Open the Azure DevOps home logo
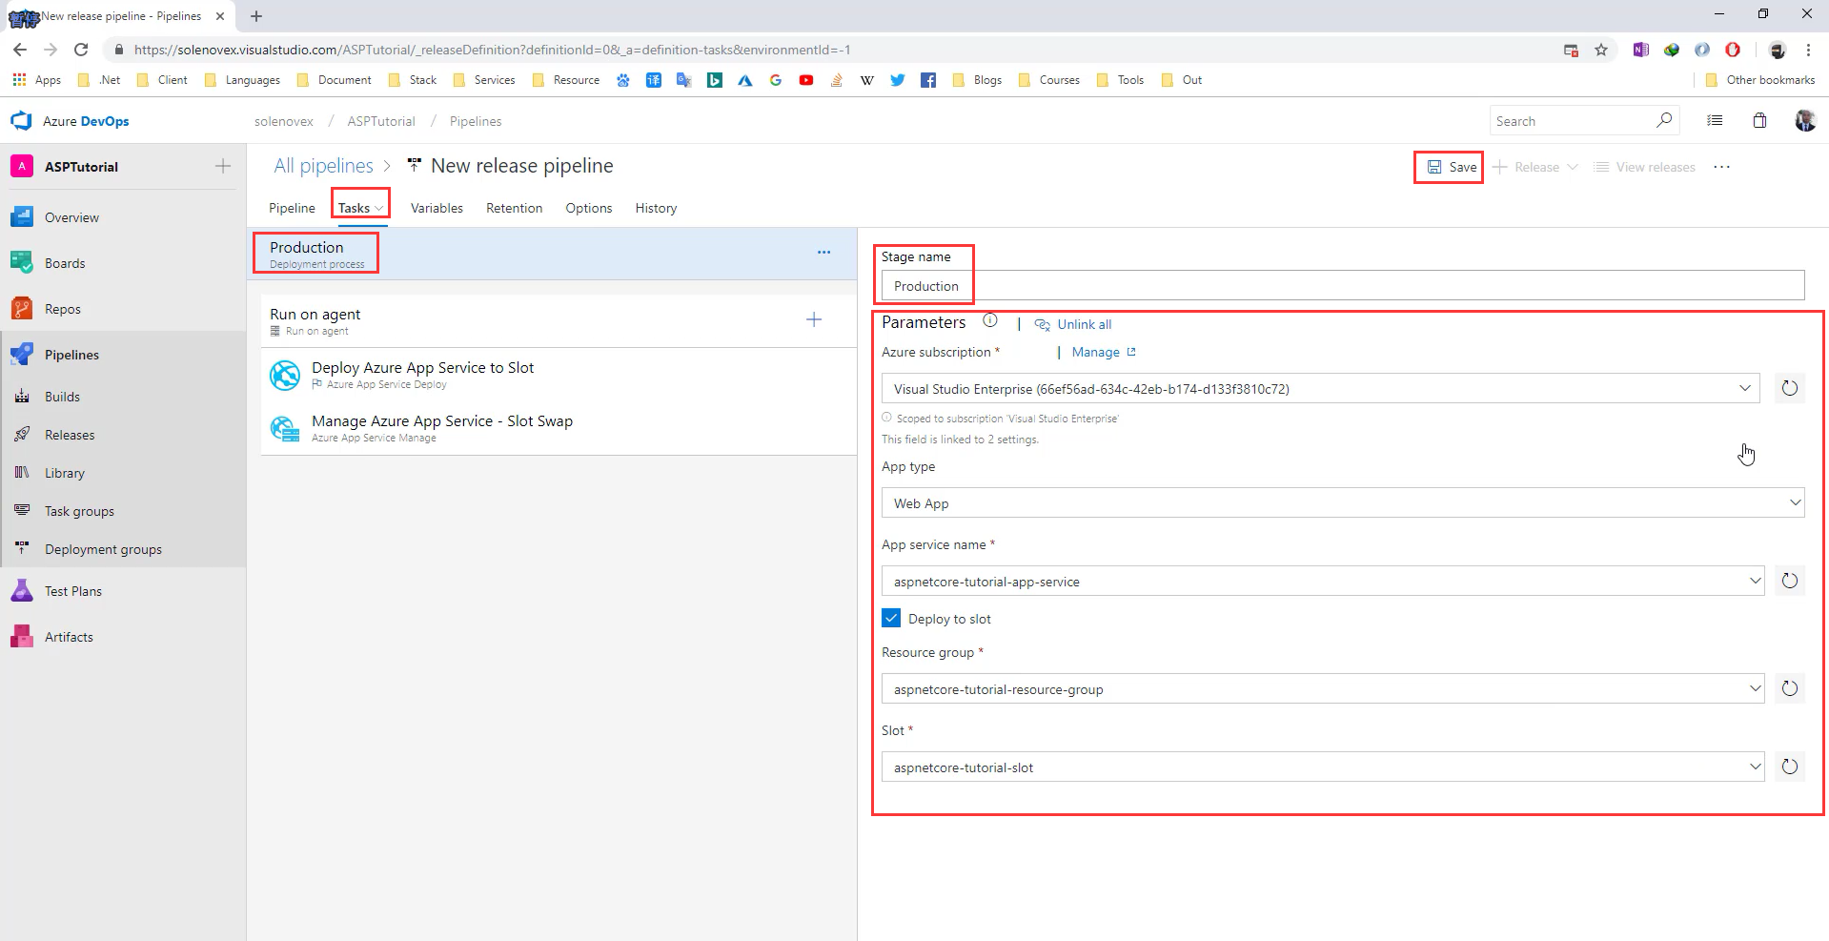Viewport: 1829px width, 941px height. click(70, 121)
